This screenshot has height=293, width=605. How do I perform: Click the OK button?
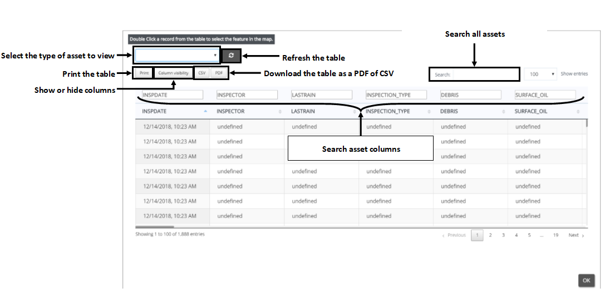pyautogui.click(x=586, y=281)
